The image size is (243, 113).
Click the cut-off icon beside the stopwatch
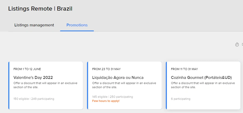pos(242,44)
